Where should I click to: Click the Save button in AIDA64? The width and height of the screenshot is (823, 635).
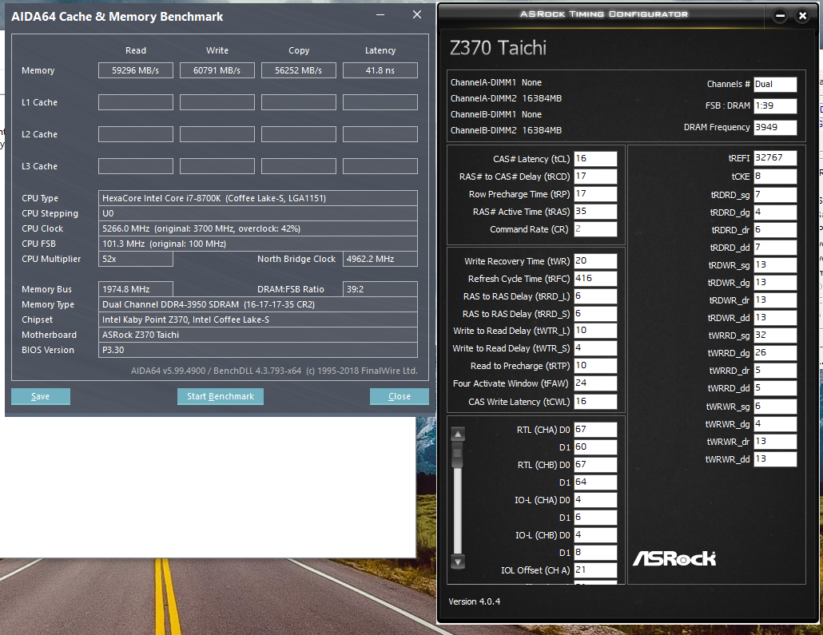(41, 396)
